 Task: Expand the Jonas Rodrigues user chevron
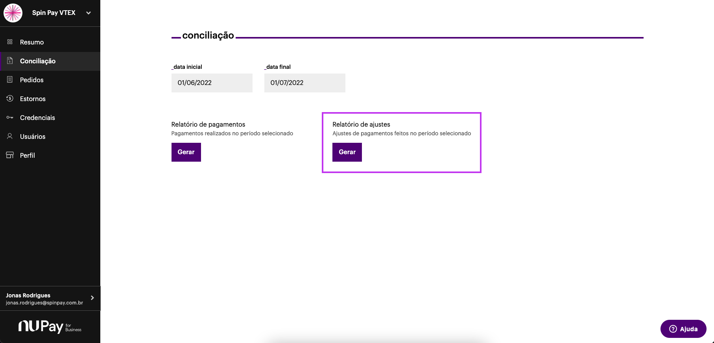92,298
